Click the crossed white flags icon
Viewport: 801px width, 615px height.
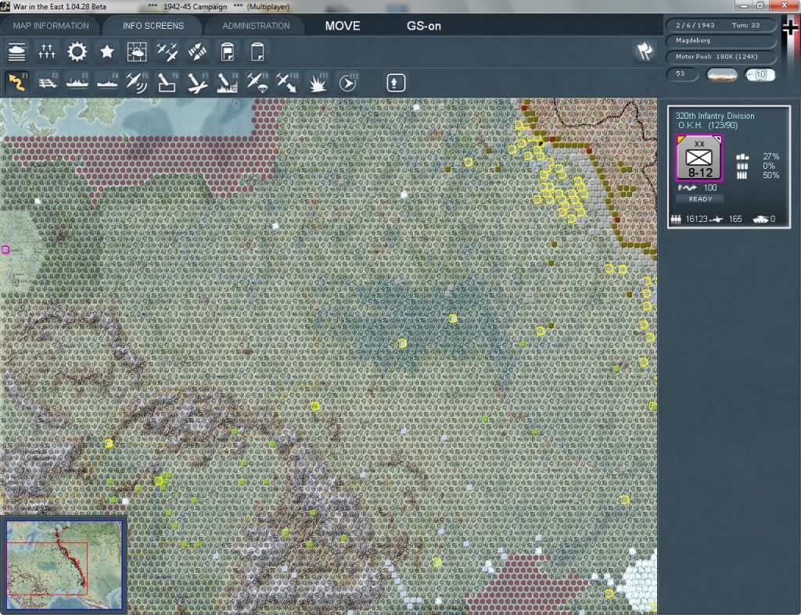[645, 51]
